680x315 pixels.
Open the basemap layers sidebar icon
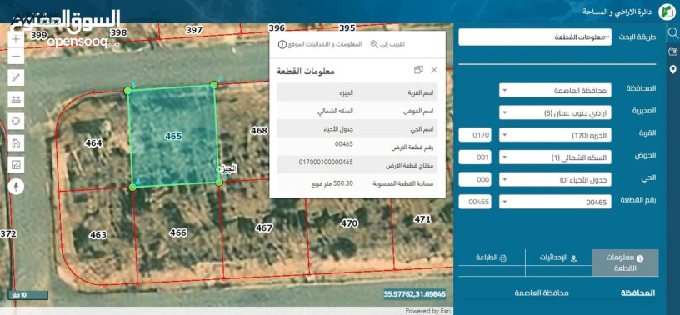[672, 52]
